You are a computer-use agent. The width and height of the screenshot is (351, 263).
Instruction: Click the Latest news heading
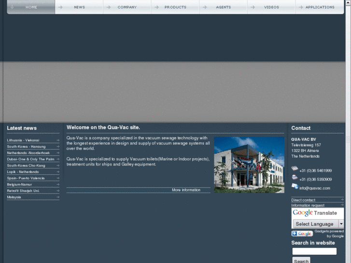click(x=22, y=128)
